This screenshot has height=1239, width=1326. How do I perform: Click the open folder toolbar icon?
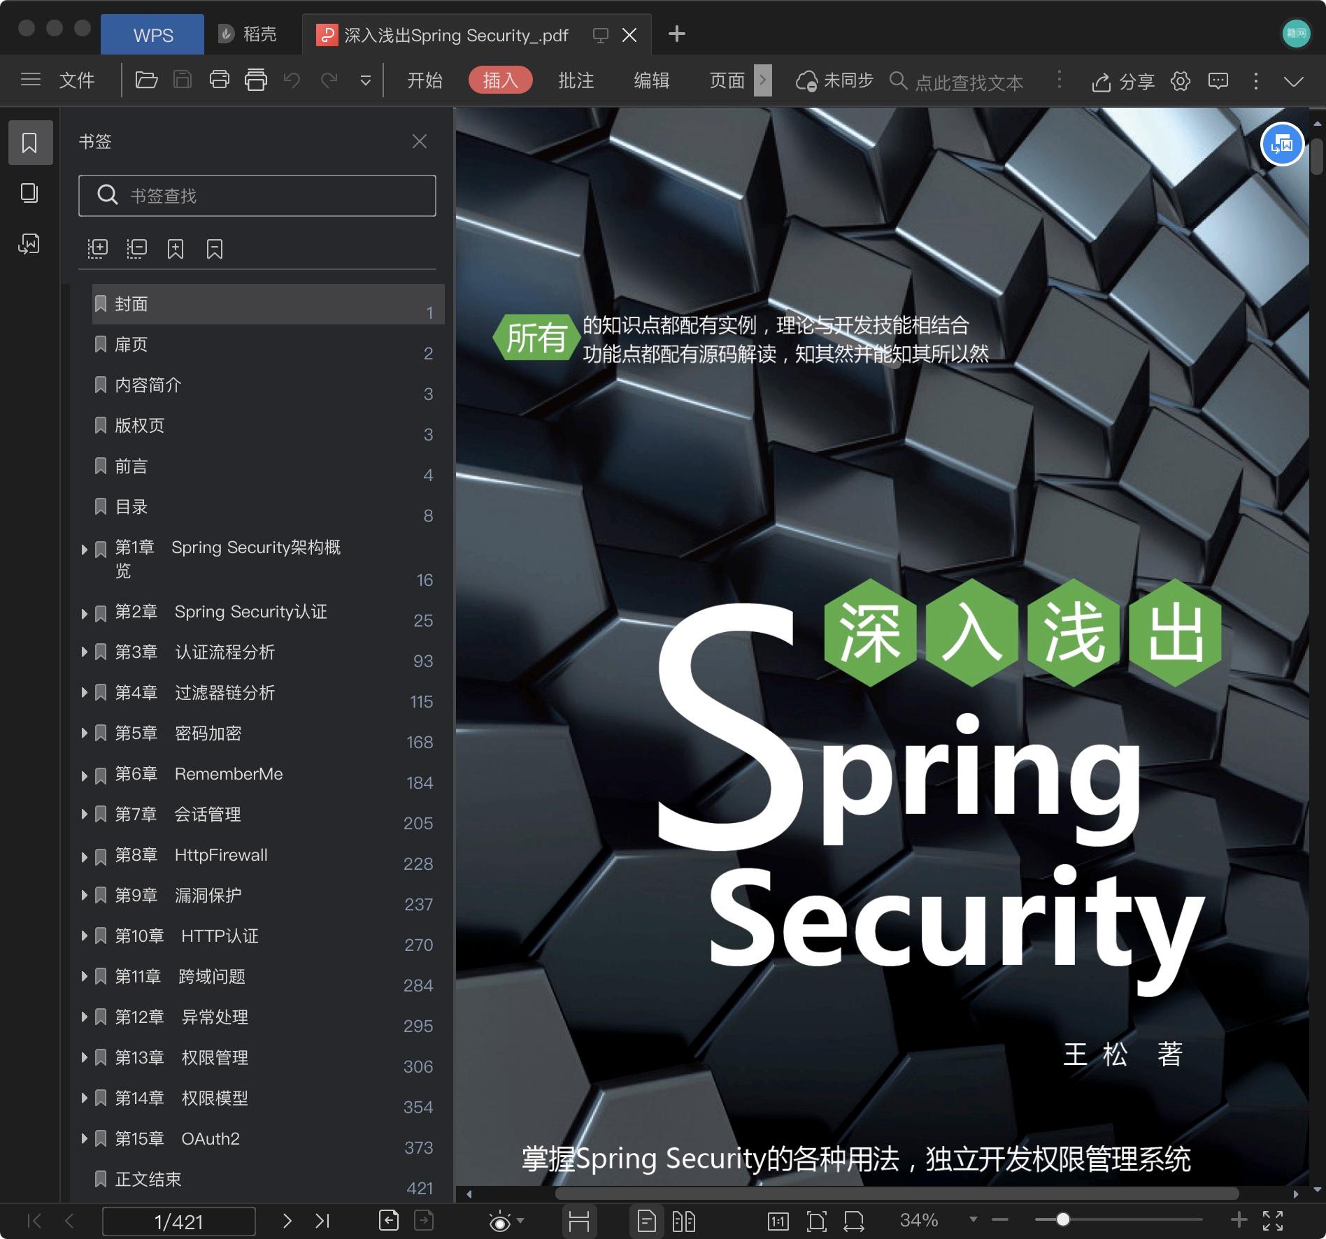[x=145, y=80]
